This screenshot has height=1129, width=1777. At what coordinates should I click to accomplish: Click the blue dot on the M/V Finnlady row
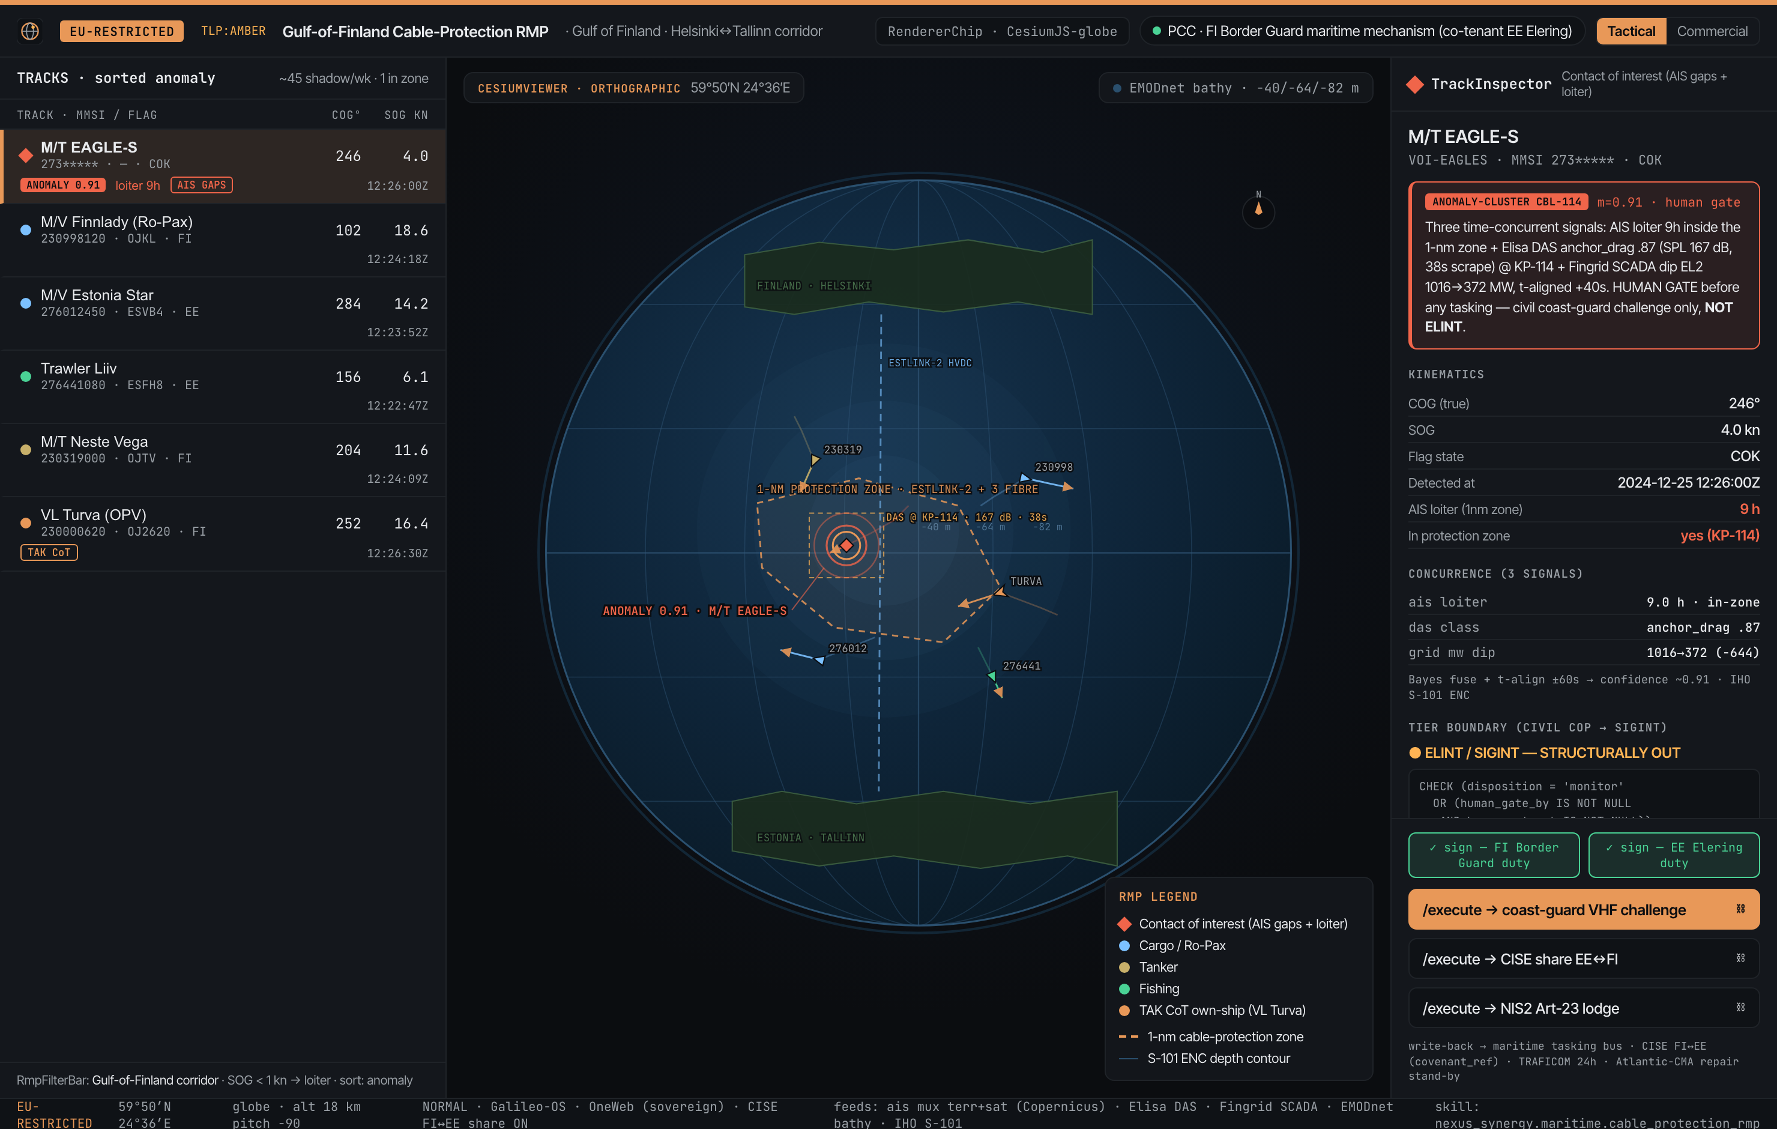pyautogui.click(x=26, y=229)
